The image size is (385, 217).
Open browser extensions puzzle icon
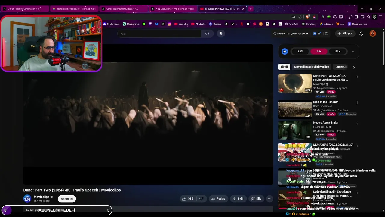[335, 17]
